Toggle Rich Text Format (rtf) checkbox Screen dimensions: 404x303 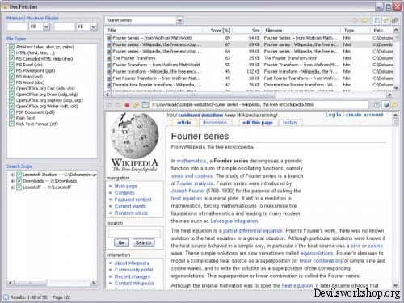pos(11,124)
